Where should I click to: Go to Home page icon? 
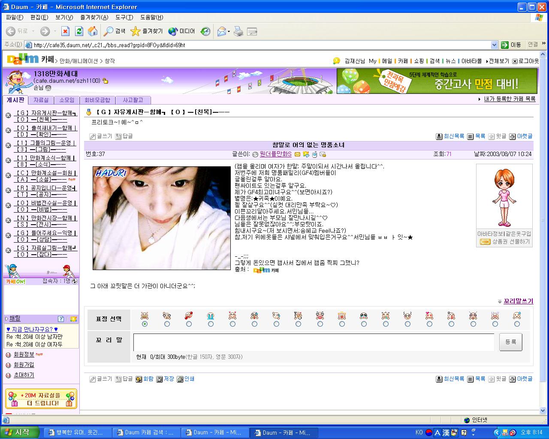93,31
